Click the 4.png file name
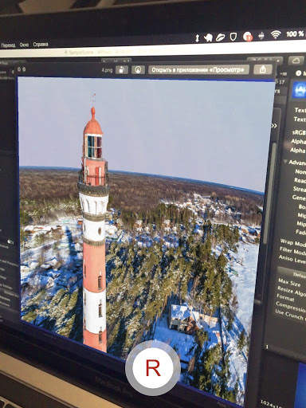Screen dimensions: 306x408 tap(108, 70)
